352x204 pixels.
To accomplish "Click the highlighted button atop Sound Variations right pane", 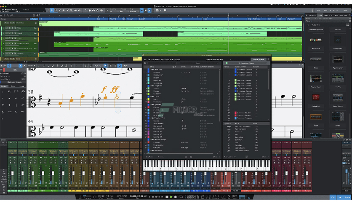I will [259, 59].
